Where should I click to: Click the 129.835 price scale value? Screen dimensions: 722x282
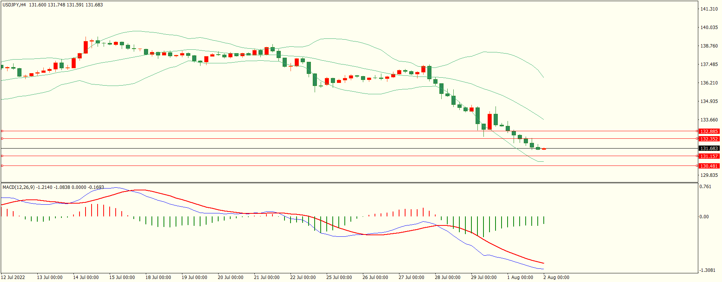coord(709,175)
